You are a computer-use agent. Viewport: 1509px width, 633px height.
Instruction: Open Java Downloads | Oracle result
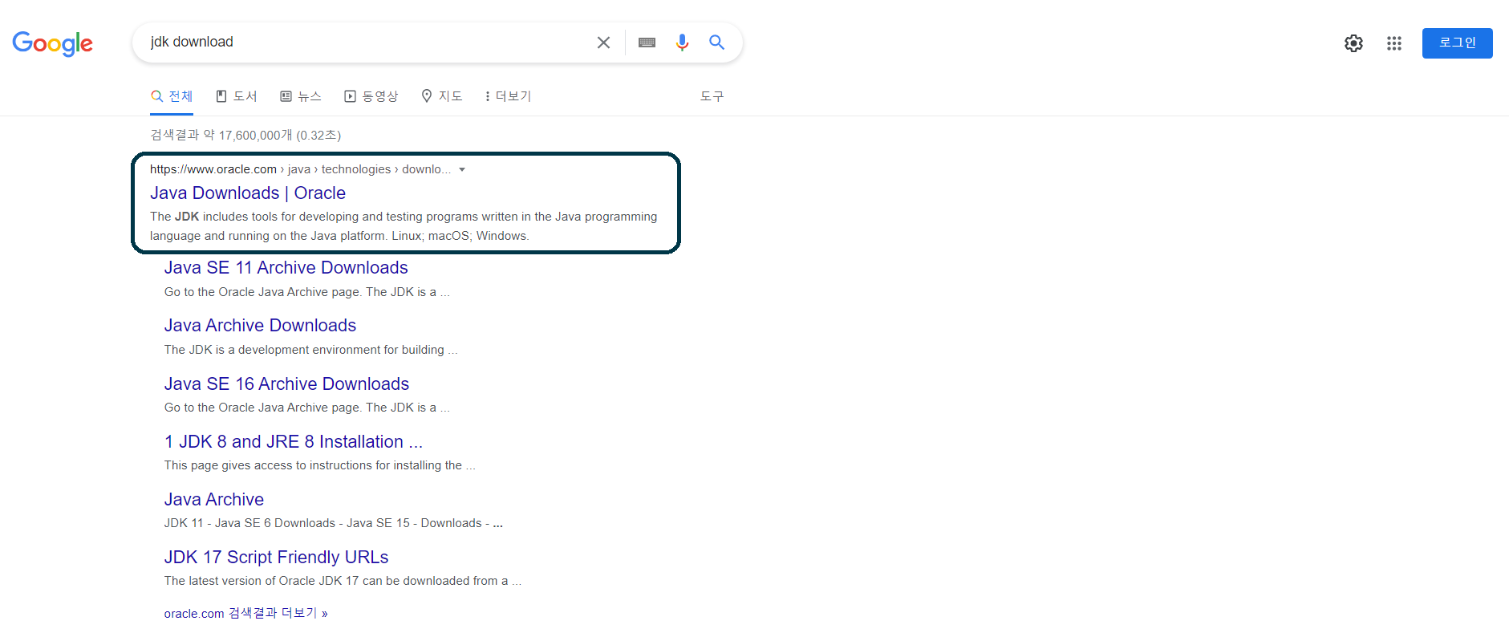tap(248, 193)
